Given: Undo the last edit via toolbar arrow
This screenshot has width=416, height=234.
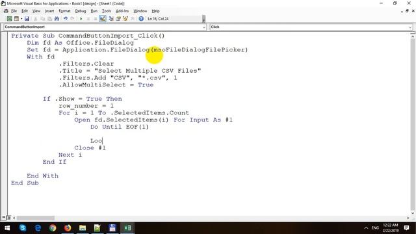Looking at the screenshot, I should 65,19.
